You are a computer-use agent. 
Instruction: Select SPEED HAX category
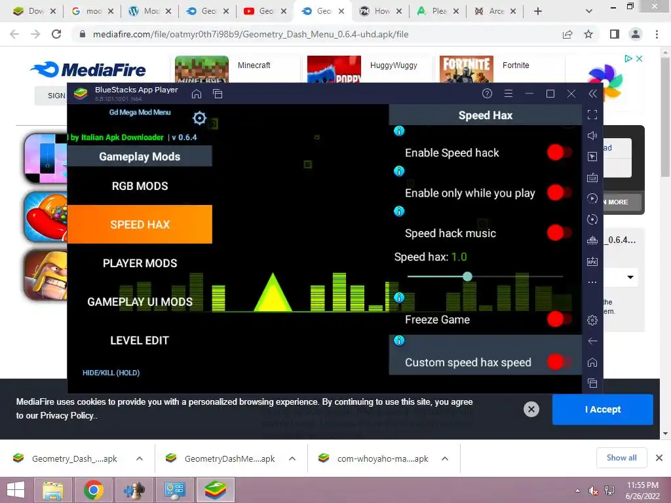point(140,225)
